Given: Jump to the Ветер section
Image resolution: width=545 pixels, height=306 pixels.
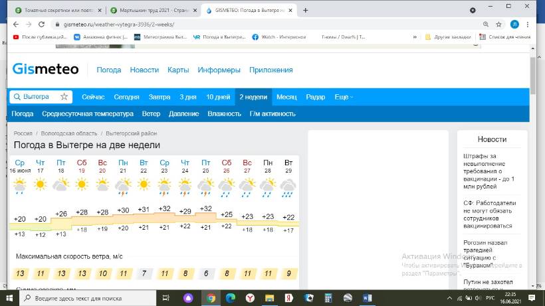Looking at the screenshot, I should (x=151, y=114).
